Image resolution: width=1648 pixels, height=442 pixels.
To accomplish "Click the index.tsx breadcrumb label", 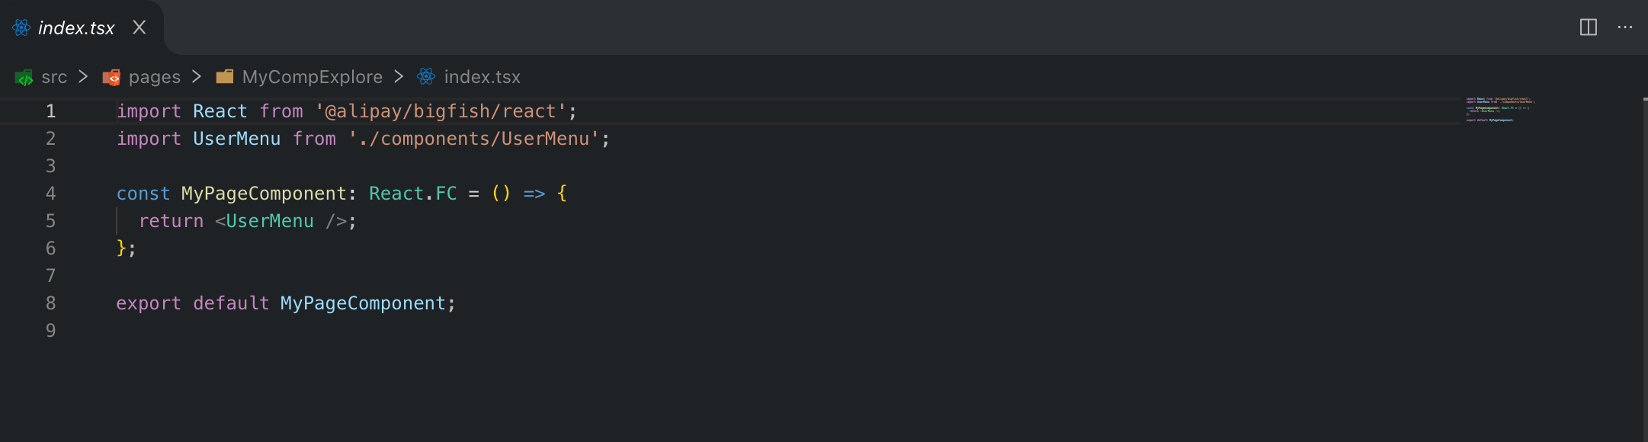I will 483,77.
